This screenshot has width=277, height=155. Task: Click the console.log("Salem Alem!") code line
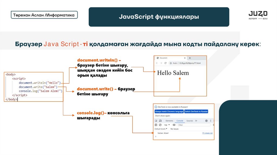coord(41,91)
